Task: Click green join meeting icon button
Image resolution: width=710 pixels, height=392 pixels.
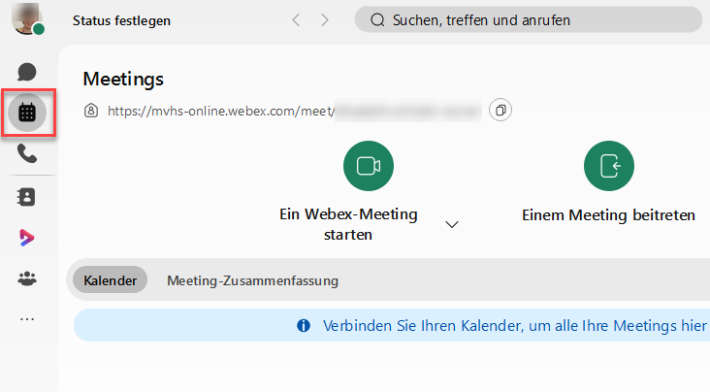Action: click(x=608, y=166)
